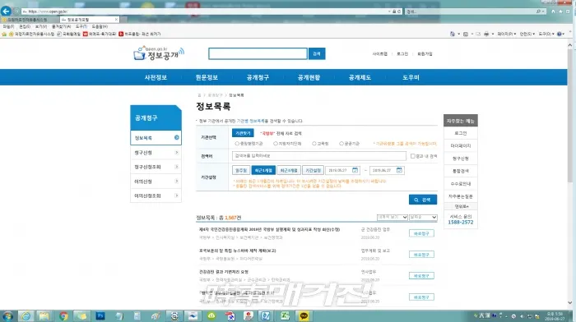Select the 중앙행정기관 radio button
Image resolution: width=576 pixels, height=322 pixels.
click(x=237, y=144)
